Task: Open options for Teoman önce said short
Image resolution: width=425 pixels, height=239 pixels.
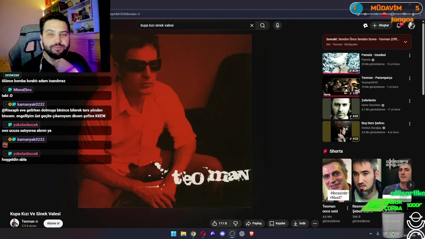Action: tap(347, 208)
